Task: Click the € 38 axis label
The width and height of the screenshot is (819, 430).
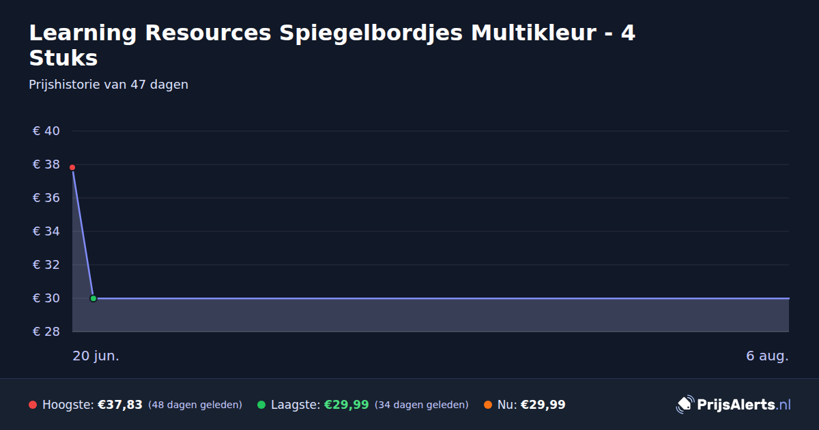Action: [46, 164]
